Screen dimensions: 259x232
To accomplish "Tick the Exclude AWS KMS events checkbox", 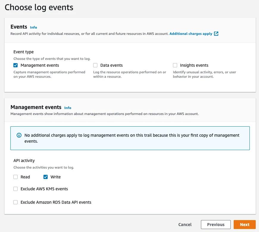I will [x=16, y=189].
